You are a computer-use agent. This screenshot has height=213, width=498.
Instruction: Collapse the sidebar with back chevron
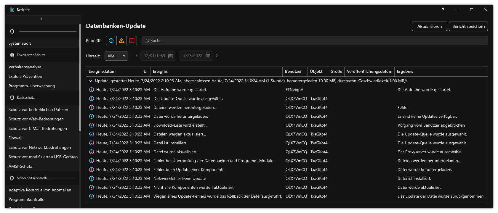[x=41, y=19]
